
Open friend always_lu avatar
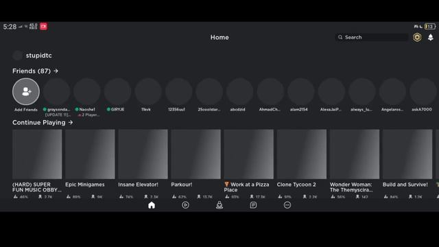(x=361, y=91)
